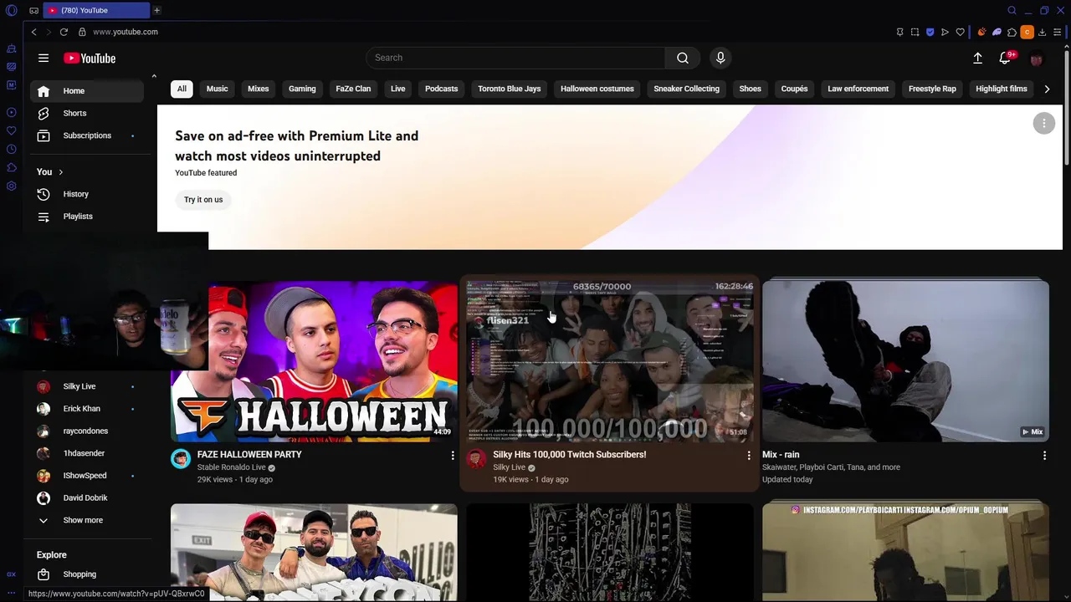
Task: Open the IShowSpeed subscription channel
Action: click(87, 476)
